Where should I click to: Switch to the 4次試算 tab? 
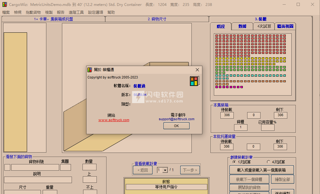click(x=264, y=26)
